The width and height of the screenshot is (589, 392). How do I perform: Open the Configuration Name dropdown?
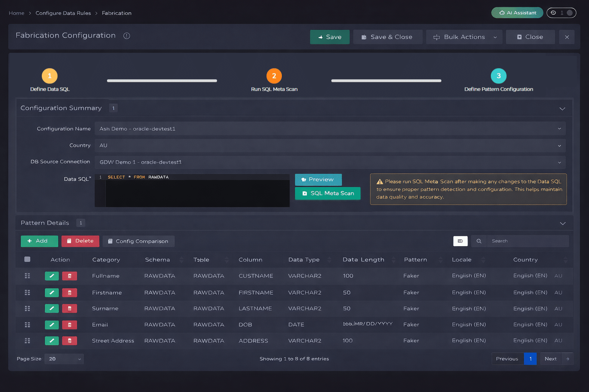click(x=330, y=129)
